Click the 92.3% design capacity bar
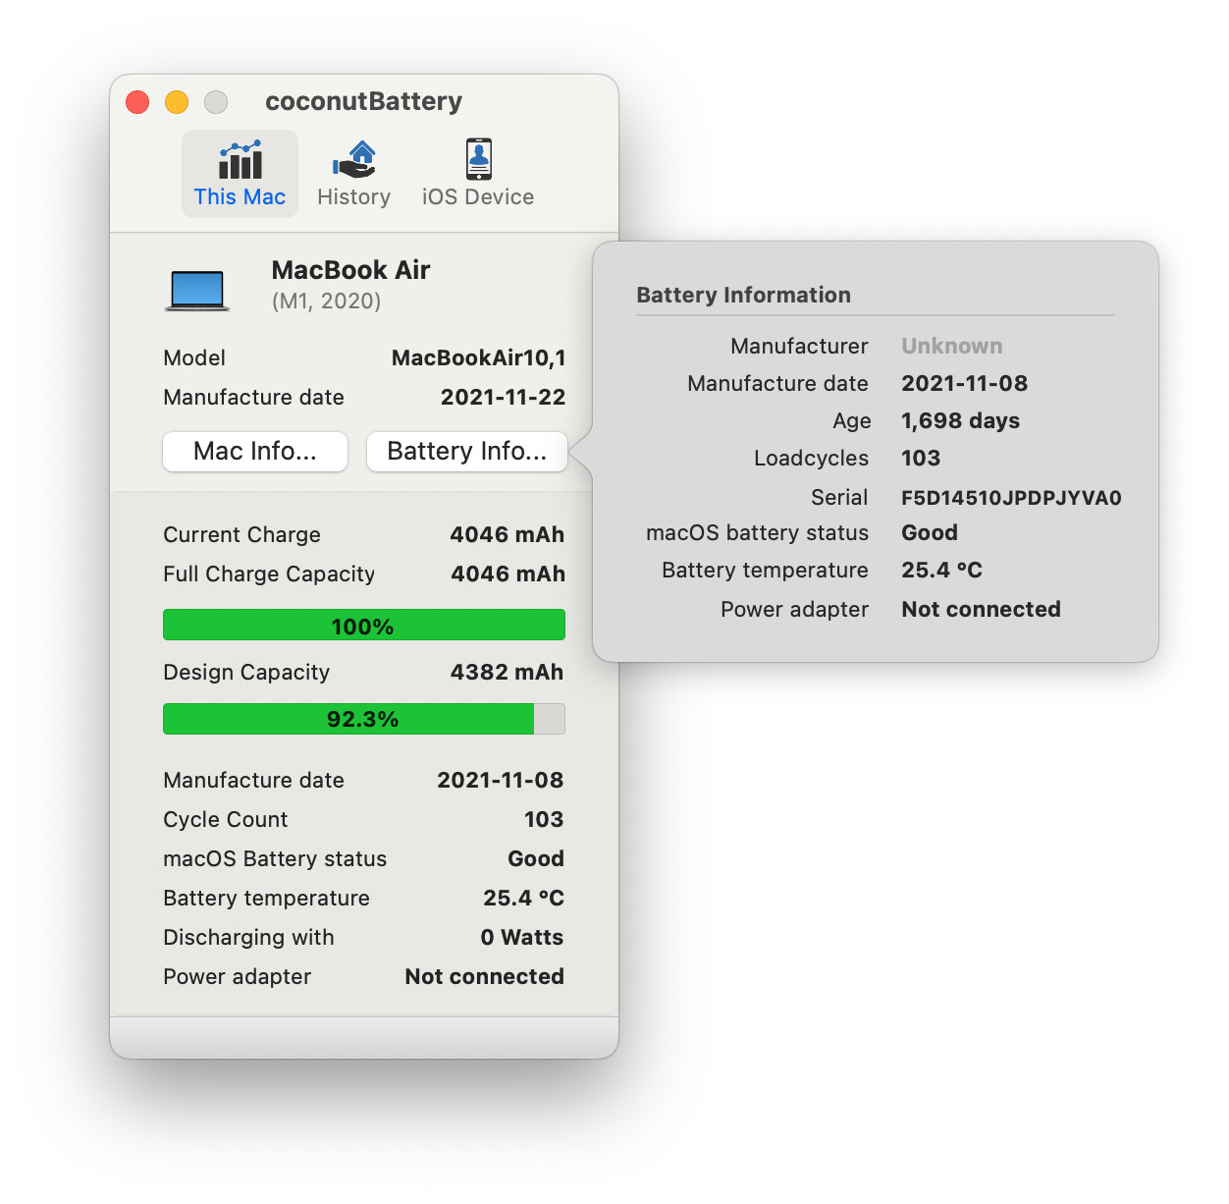Image resolution: width=1229 pixels, height=1204 pixels. coord(364,719)
